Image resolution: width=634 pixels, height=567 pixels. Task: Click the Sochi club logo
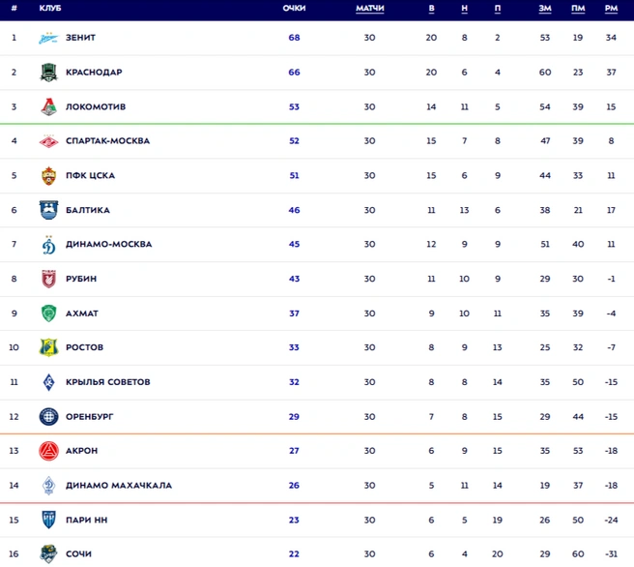tap(48, 554)
